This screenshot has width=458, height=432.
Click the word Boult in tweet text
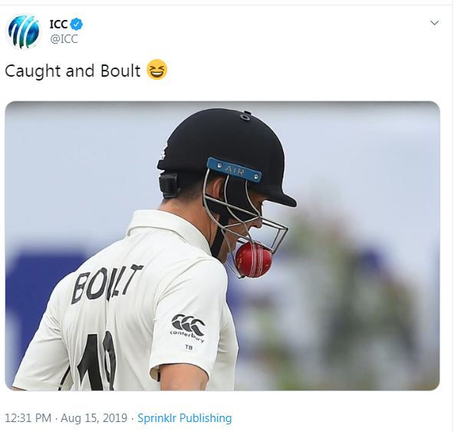[x=120, y=71]
